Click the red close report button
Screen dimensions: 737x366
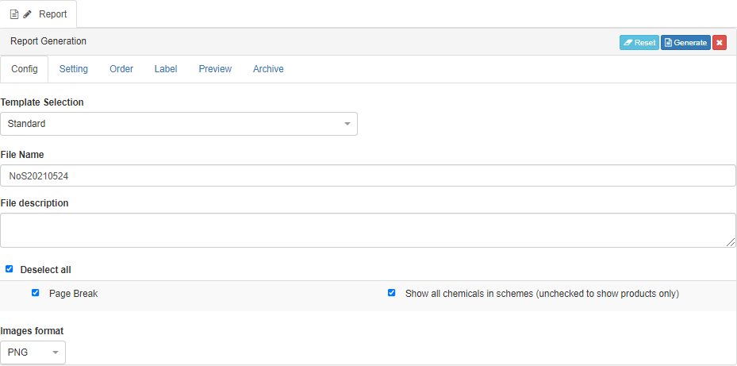tap(720, 43)
